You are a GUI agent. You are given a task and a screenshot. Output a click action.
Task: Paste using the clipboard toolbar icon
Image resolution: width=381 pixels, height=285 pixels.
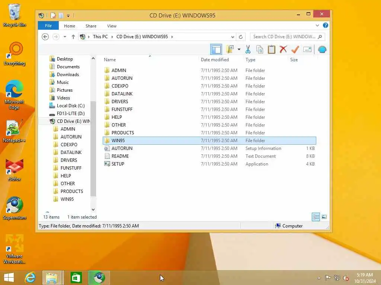pyautogui.click(x=271, y=49)
